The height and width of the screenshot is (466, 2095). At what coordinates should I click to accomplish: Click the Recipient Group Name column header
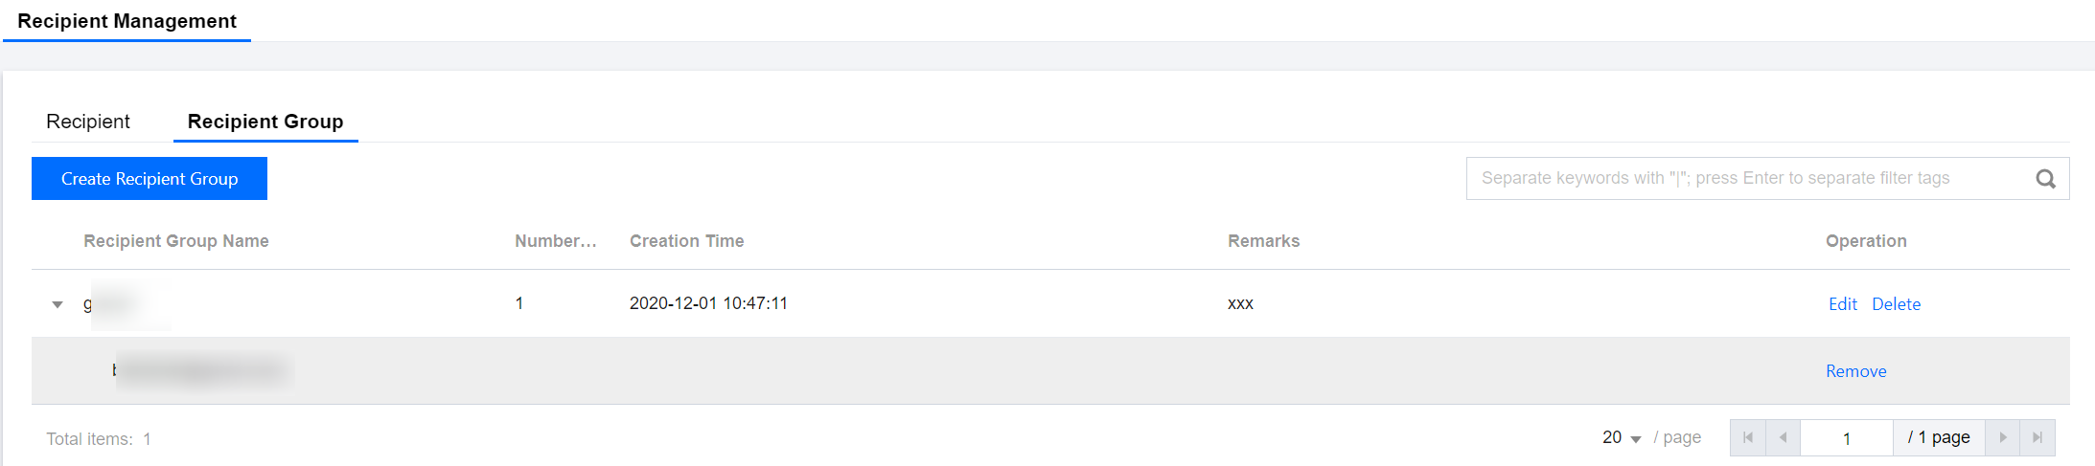point(176,241)
